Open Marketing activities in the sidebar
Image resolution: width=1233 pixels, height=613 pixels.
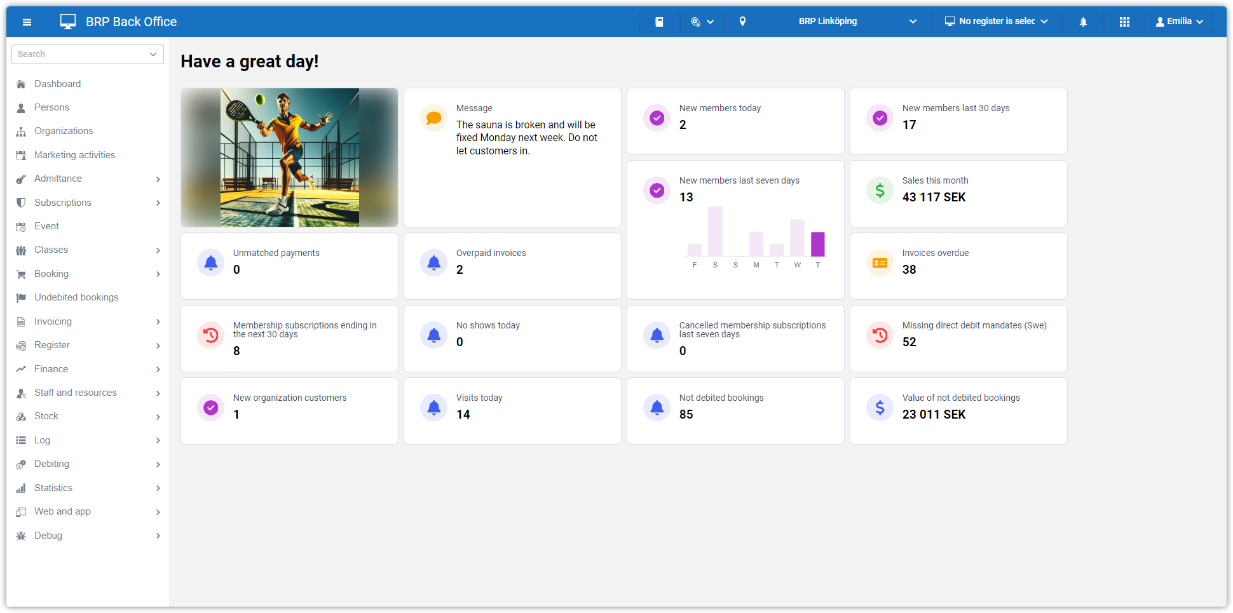pos(74,155)
